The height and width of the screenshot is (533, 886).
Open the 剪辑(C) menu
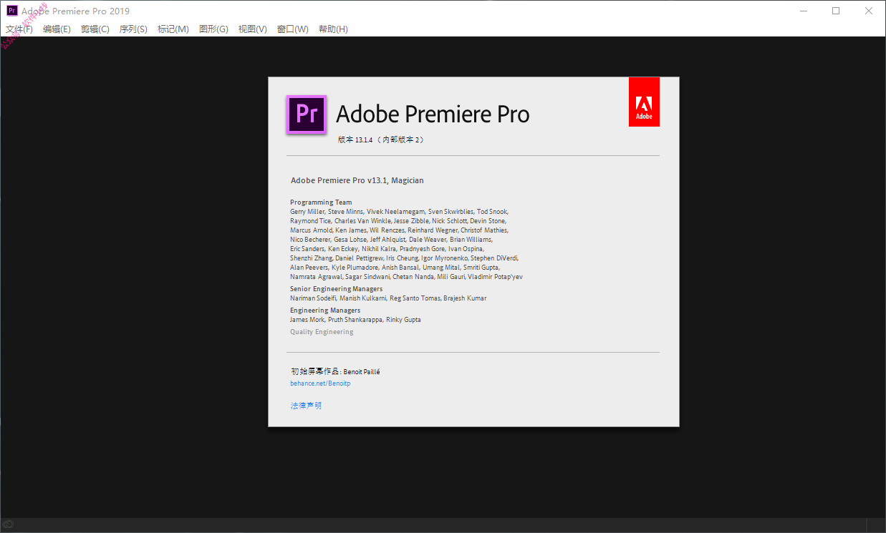(95, 29)
